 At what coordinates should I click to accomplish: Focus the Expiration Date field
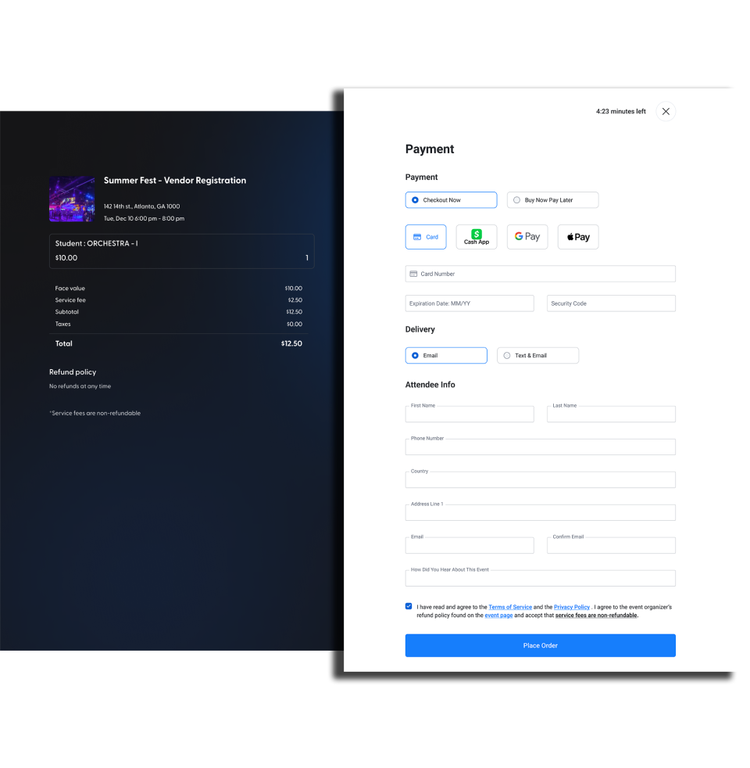tap(470, 303)
